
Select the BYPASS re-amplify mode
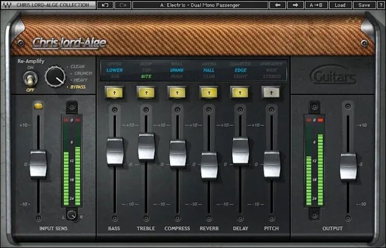pos(78,87)
